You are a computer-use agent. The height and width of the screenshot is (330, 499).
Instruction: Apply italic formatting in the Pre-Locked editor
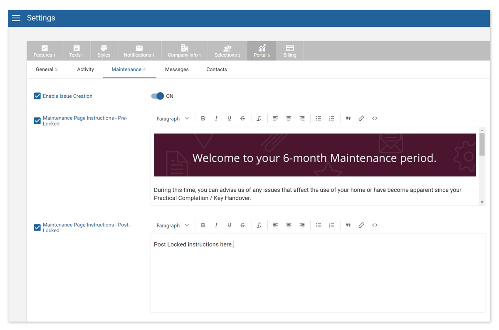216,118
